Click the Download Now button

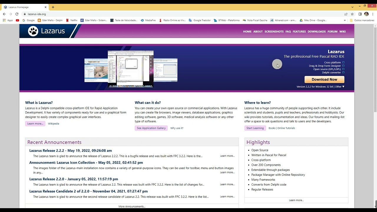tap(324, 79)
